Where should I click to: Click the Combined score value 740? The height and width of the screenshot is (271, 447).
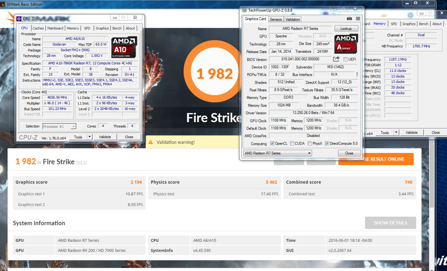point(409,182)
